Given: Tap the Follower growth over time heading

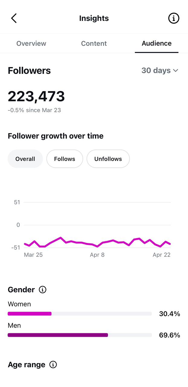Looking at the screenshot, I should tap(56, 136).
